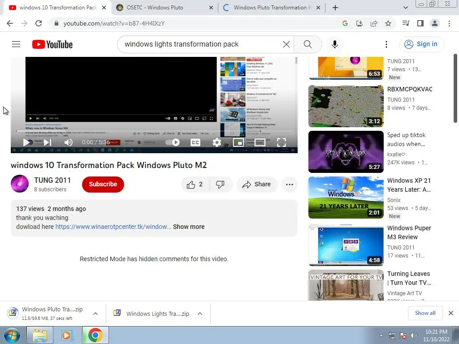This screenshot has height=344, width=459.
Task: Open the media control icon in Chrome toolbar
Action: (x=406, y=23)
